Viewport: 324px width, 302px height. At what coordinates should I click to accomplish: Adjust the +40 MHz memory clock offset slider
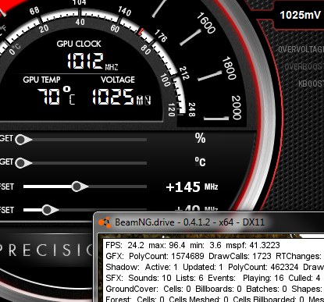(x=49, y=210)
